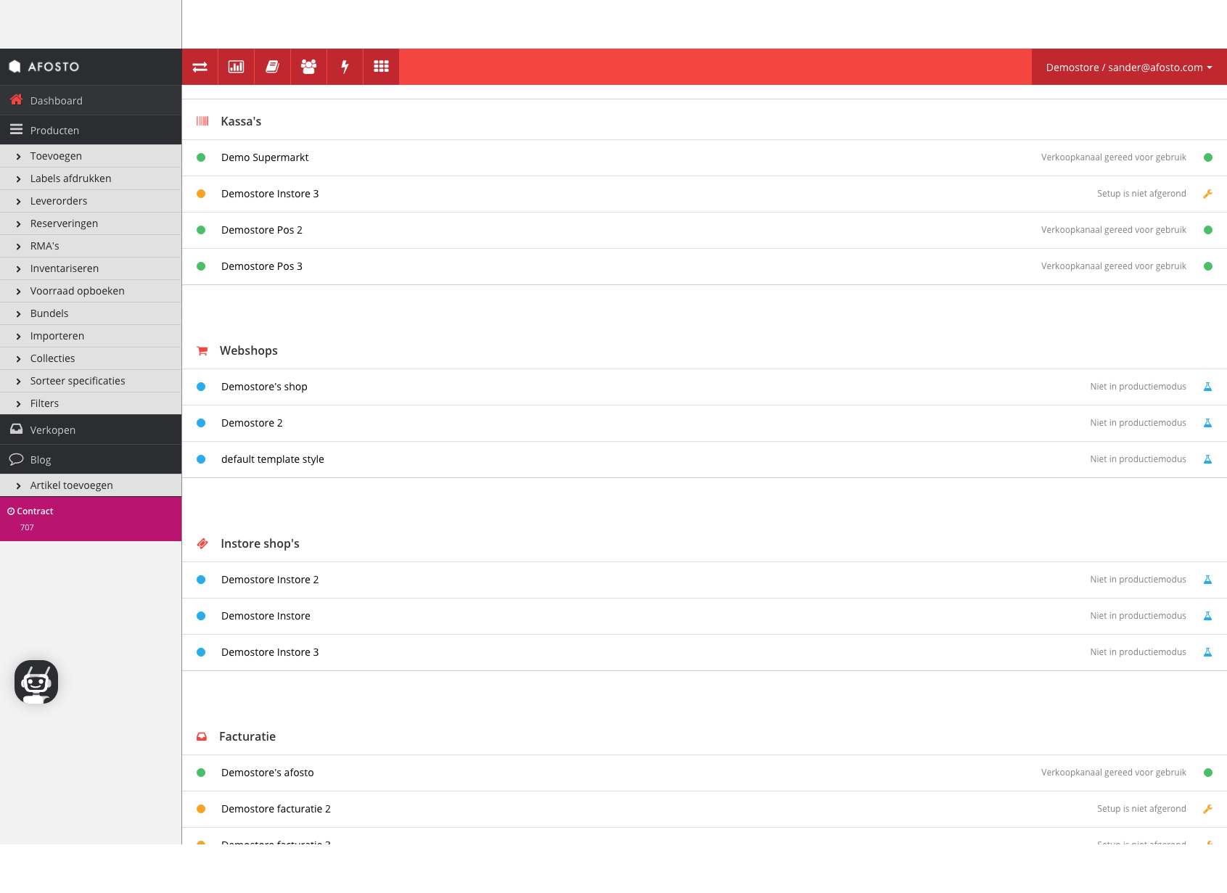
Task: Toggle the flask icon for default template style
Action: point(1208,458)
